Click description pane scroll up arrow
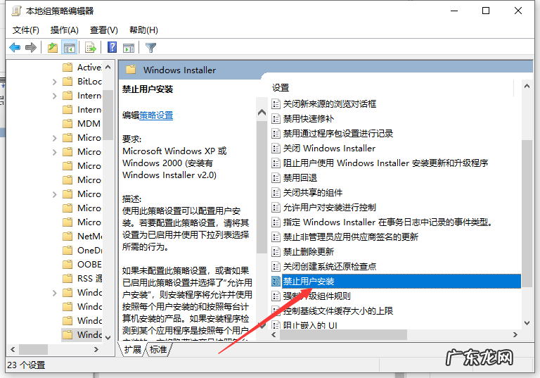This screenshot has width=540, height=378. (262, 113)
